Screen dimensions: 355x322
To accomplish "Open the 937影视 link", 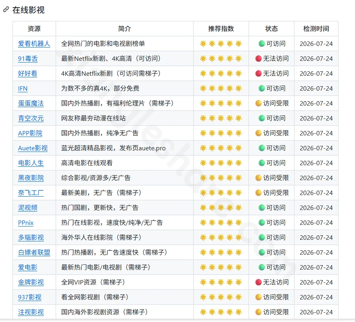I will point(30,297).
